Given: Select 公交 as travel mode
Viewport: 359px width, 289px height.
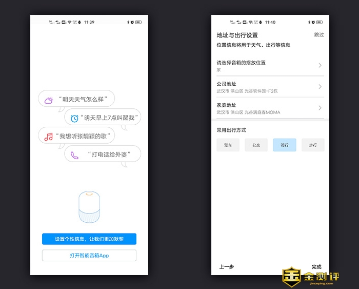Looking at the screenshot, I should 256,145.
